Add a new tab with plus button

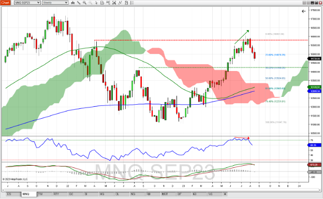(x=225, y=194)
